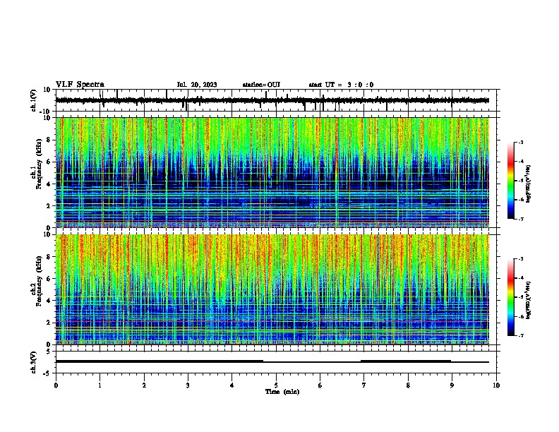Click tick label "2" on the Time axis

click(x=144, y=385)
